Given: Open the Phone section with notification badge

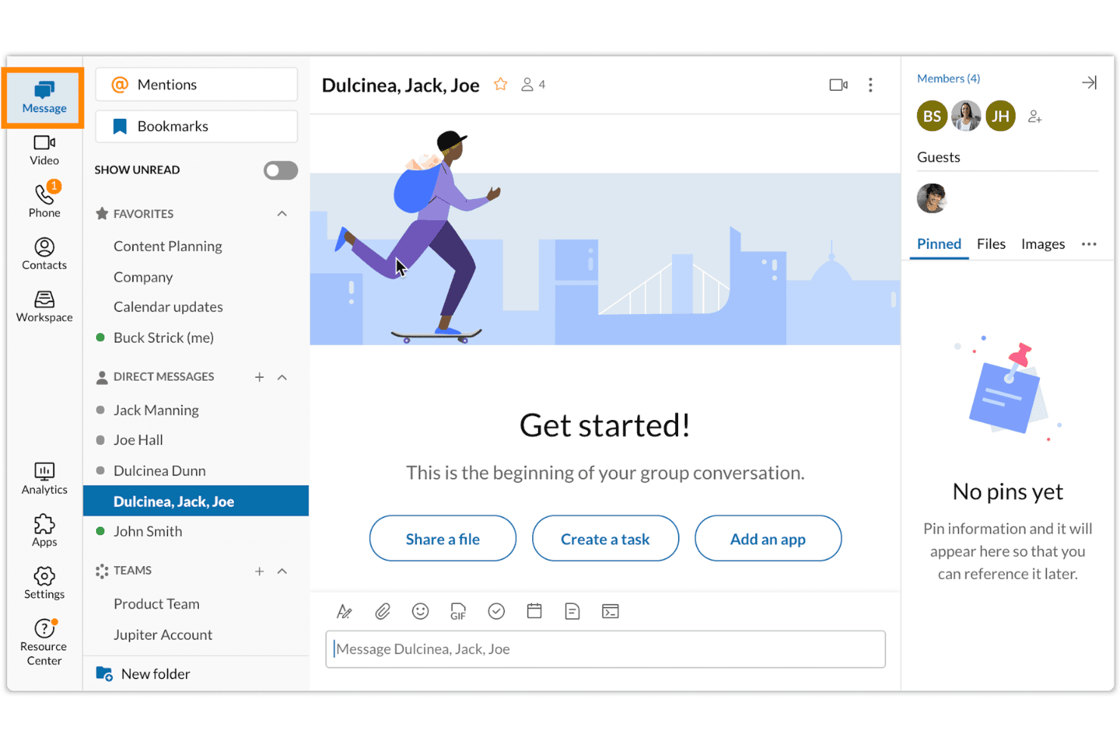Looking at the screenshot, I should 44,201.
